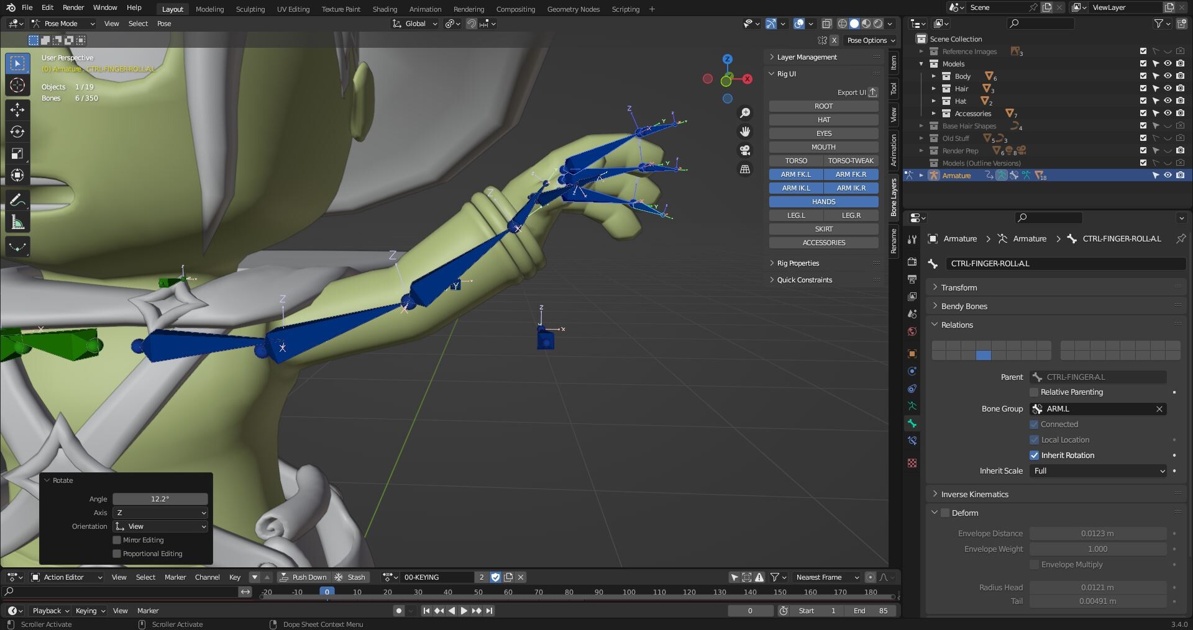
Task: Open the Transform Orientation dropdown showing Global
Action: pos(415,24)
